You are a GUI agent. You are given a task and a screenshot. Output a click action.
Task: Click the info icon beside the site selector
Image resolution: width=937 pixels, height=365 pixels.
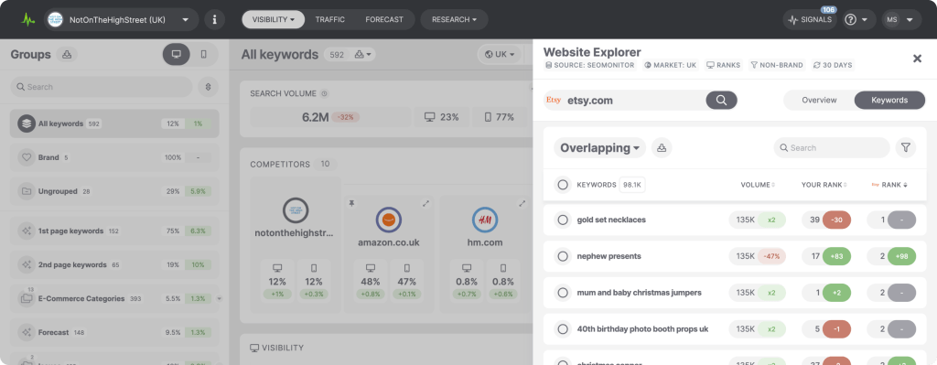point(214,20)
